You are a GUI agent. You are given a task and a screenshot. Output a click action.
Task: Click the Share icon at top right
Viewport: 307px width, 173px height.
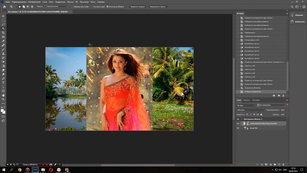point(304,7)
